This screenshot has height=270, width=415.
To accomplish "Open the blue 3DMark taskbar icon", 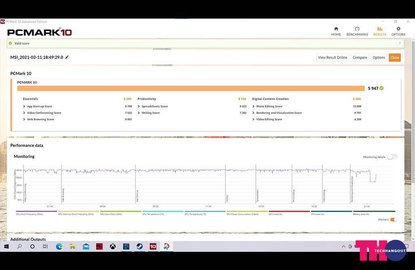I will [x=126, y=247].
